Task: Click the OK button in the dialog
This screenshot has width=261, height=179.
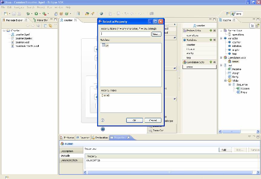Action: pyautogui.click(x=134, y=120)
